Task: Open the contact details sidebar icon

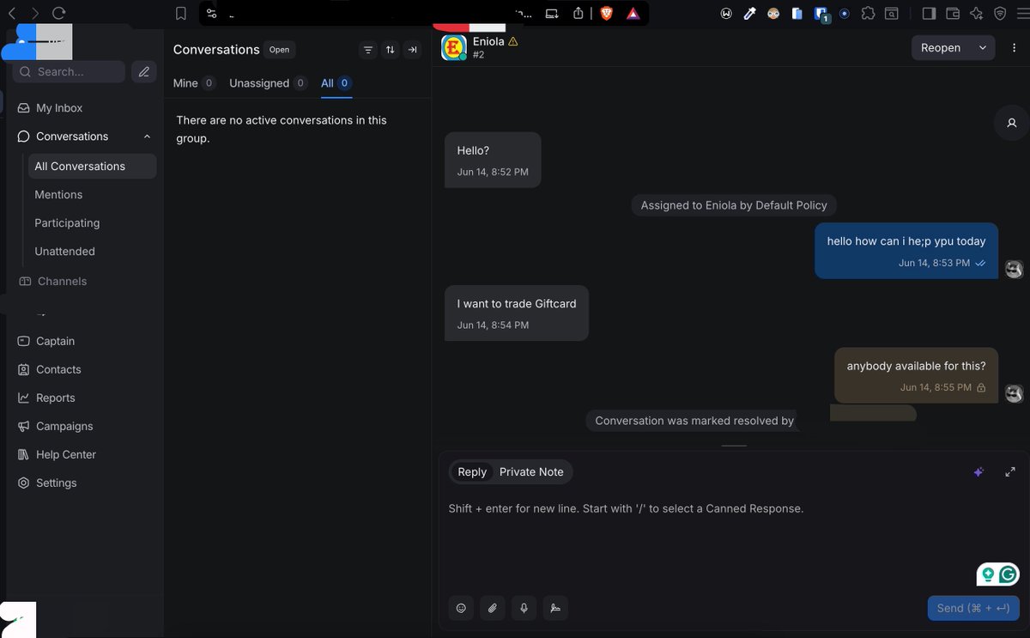Action: pyautogui.click(x=1012, y=123)
